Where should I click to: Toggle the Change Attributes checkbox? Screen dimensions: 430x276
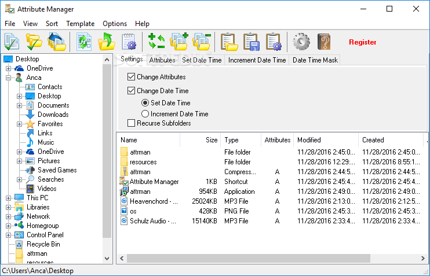(131, 76)
